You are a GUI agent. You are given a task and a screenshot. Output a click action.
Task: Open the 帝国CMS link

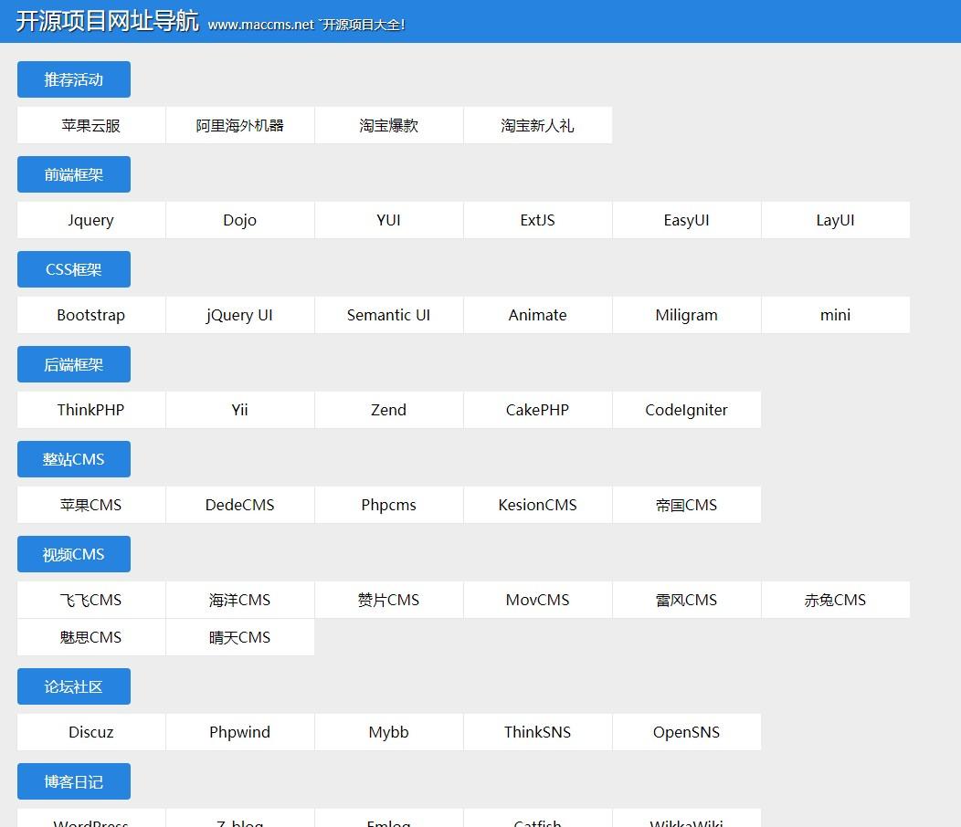click(x=686, y=505)
